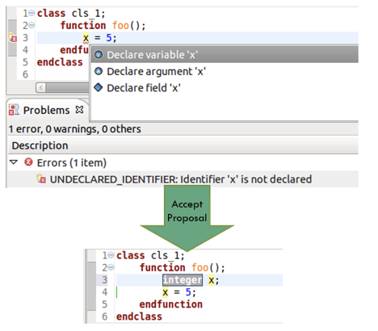Screen dimensions: 378x331
Task: Select the 'Declare variable x' proposal
Action: pyautogui.click(x=225, y=55)
